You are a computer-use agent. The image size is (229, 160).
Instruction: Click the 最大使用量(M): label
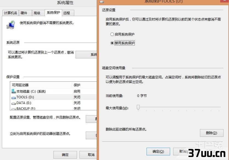[x=117, y=108]
